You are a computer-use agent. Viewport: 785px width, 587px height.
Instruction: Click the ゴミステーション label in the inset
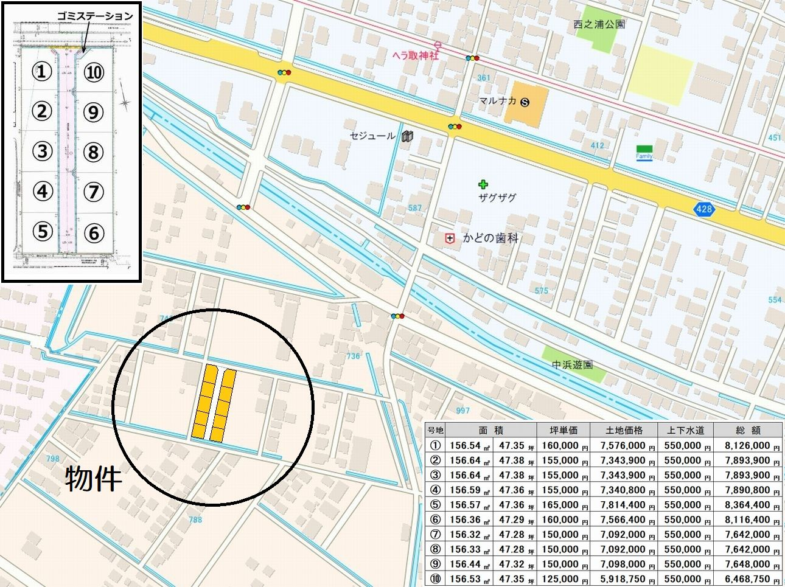pos(94,16)
